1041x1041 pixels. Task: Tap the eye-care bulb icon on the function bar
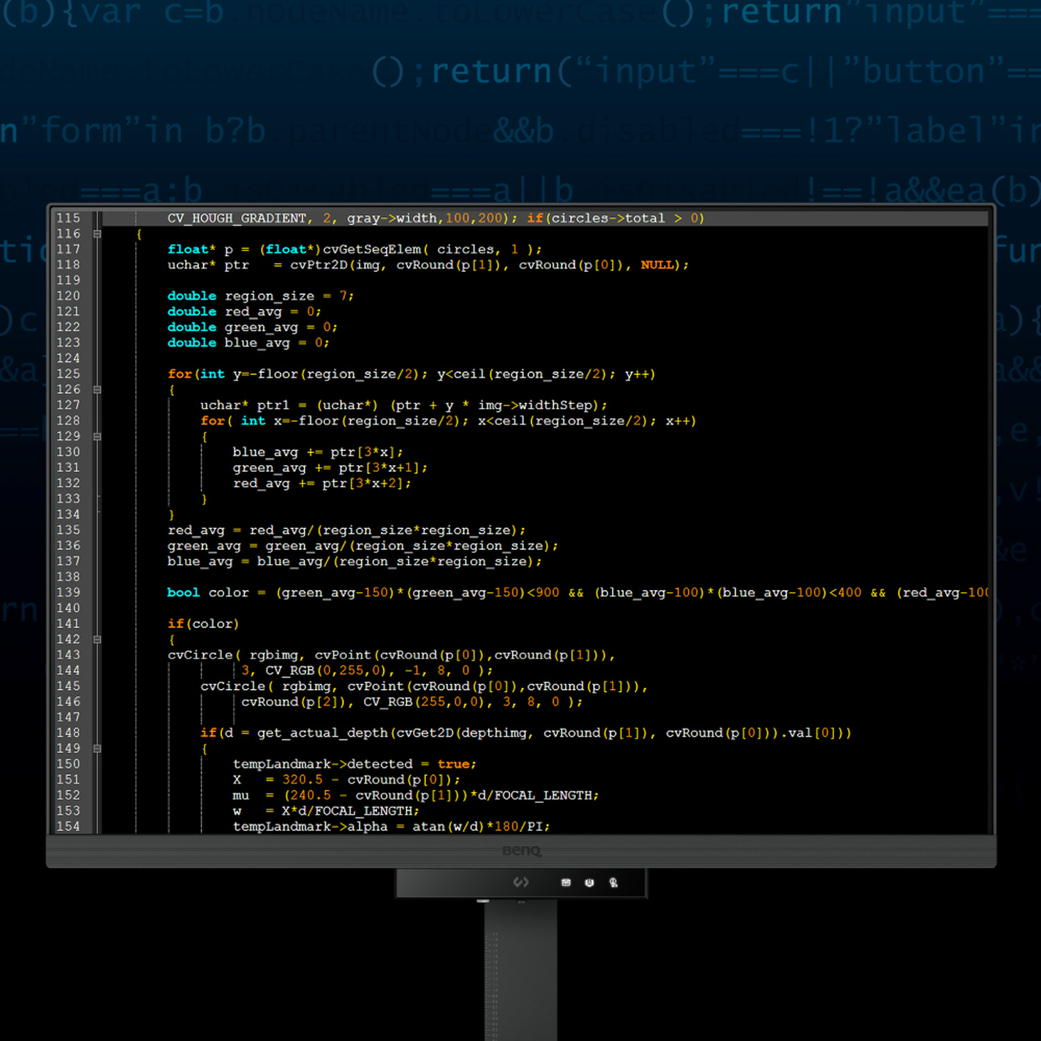pyautogui.click(x=613, y=883)
